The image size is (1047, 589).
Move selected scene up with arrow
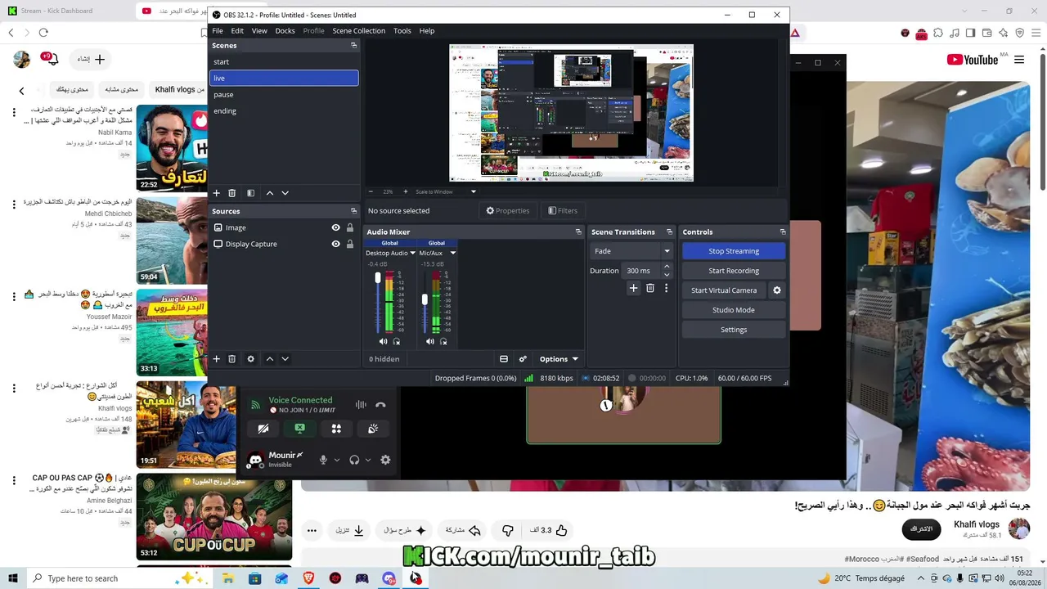coord(270,193)
